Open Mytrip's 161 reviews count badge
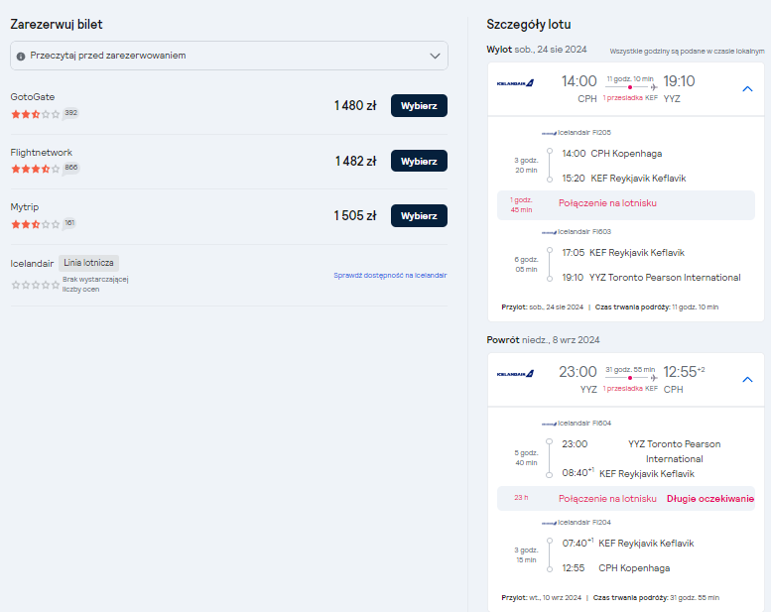The image size is (771, 612). [69, 223]
